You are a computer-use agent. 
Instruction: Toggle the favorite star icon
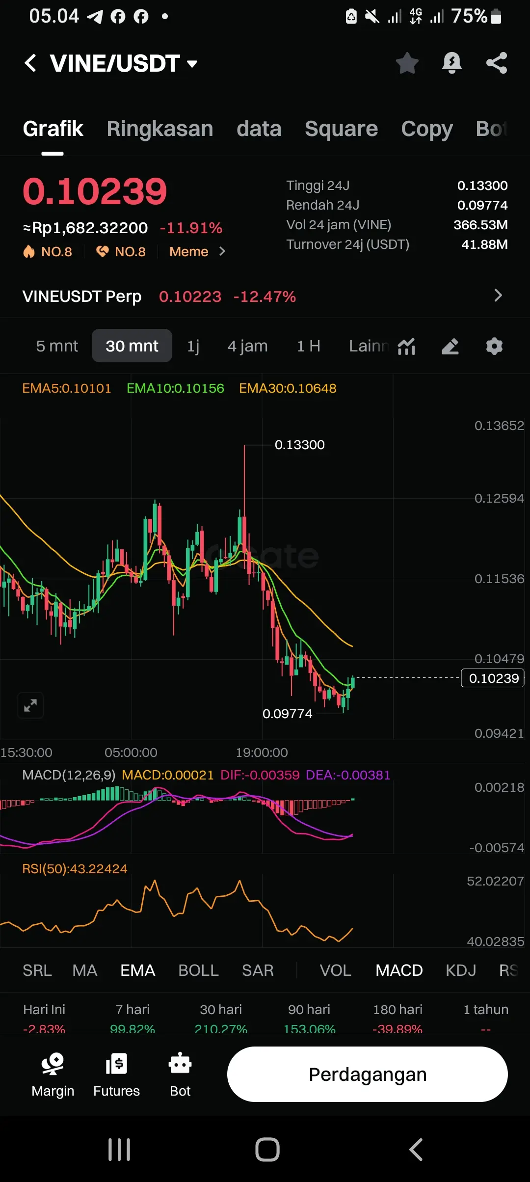[407, 63]
